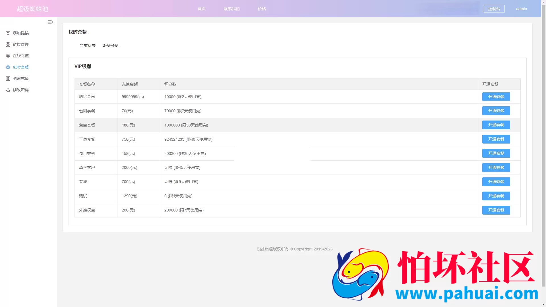The height and width of the screenshot is (307, 546).
Task: Activate 开通套餐 for 测试会员 row
Action: click(496, 97)
